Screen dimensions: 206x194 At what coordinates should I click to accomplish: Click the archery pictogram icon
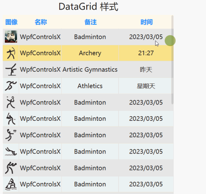click(x=11, y=53)
